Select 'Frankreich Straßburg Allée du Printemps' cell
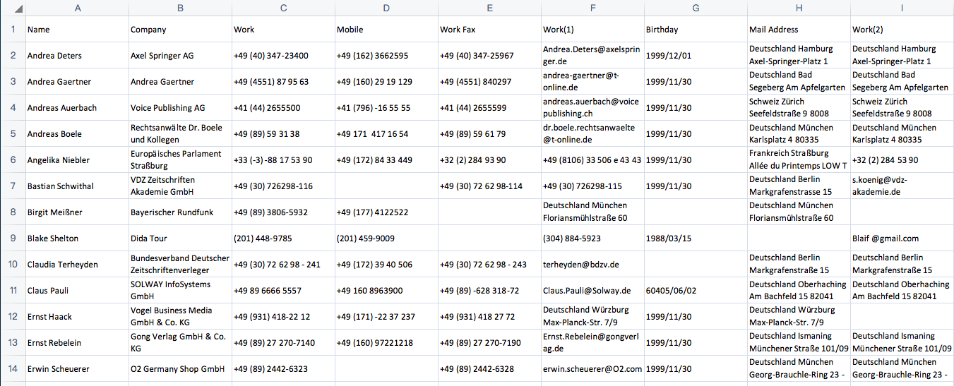Image resolution: width=954 pixels, height=386 pixels. [x=799, y=160]
